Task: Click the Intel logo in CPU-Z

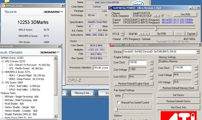Action: [138, 4]
